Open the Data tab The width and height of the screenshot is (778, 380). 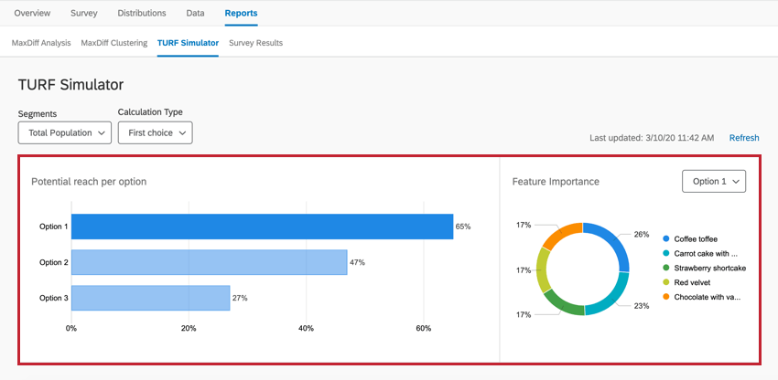195,14
